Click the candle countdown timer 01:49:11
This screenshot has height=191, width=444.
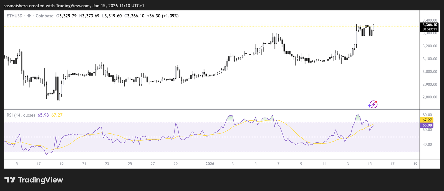click(430, 29)
